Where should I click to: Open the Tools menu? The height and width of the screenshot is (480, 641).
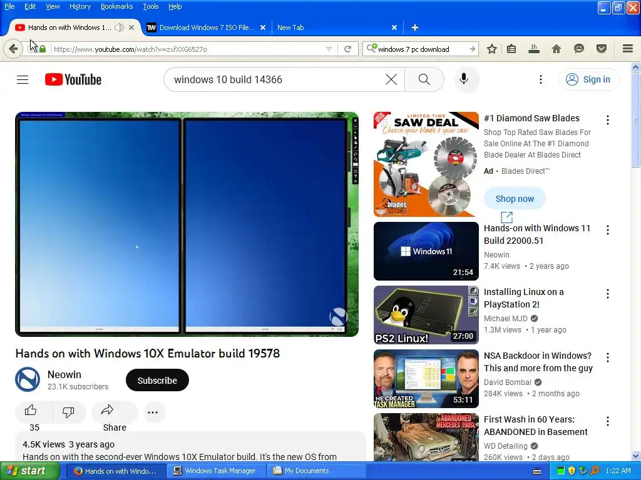151,6
